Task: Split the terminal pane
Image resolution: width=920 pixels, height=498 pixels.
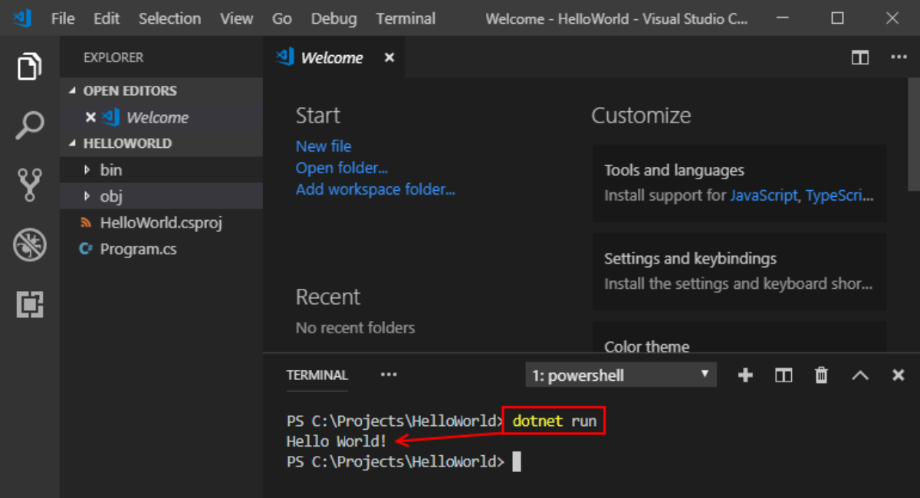Action: point(784,375)
